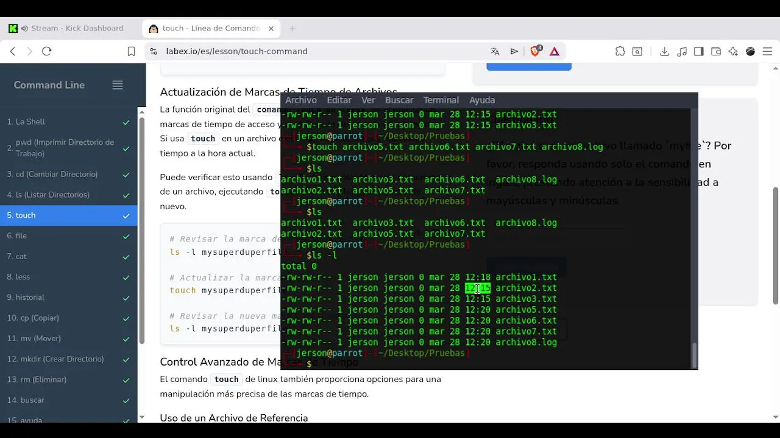Open Ver menu in terminal
Image resolution: width=780 pixels, height=438 pixels.
[x=368, y=100]
